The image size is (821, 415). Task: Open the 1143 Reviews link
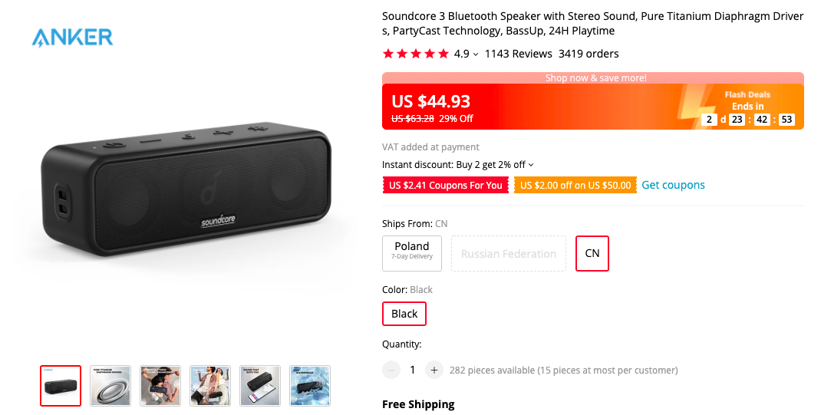(519, 54)
